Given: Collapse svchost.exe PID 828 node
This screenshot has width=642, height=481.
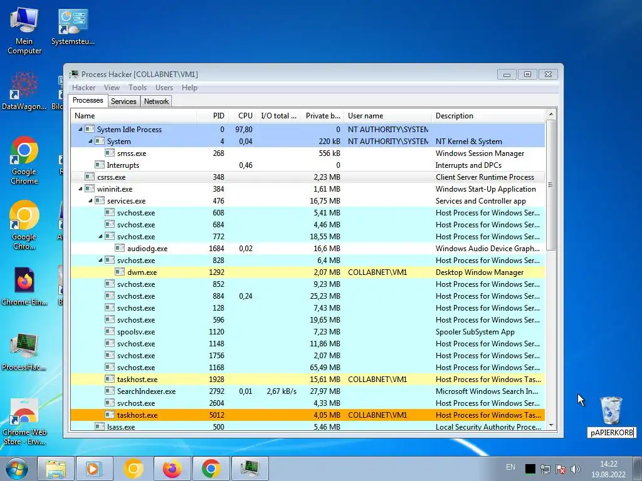Looking at the screenshot, I should (x=100, y=260).
